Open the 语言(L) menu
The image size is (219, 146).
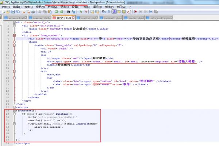(65, 7)
